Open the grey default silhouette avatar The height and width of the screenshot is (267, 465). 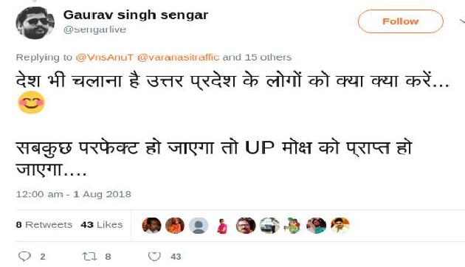click(199, 225)
